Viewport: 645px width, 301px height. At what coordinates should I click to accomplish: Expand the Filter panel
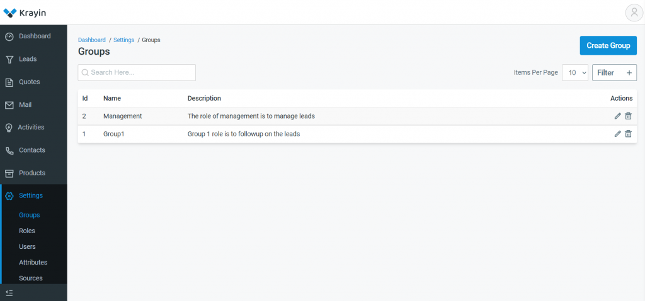click(614, 73)
